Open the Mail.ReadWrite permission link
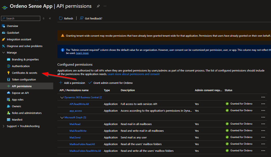The height and width of the screenshot is (157, 271). (x=78, y=131)
